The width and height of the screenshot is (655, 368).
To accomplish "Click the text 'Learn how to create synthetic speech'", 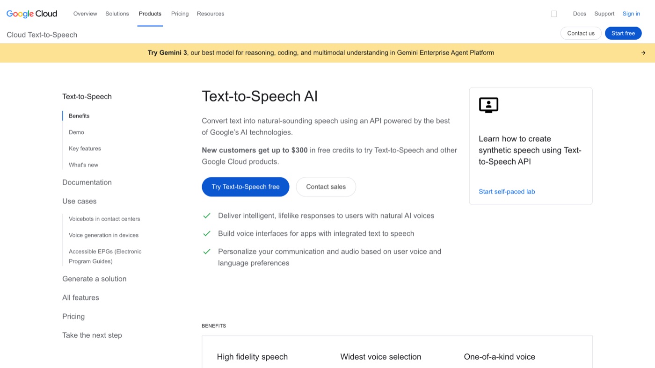I will pyautogui.click(x=530, y=150).
